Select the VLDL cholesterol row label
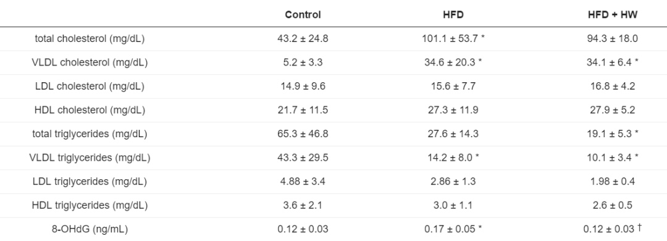667x241 pixels. click(x=90, y=62)
